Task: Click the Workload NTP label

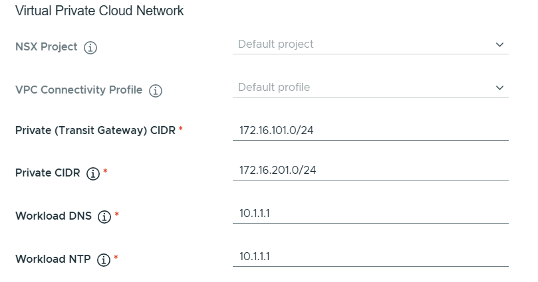Action: [53, 259]
